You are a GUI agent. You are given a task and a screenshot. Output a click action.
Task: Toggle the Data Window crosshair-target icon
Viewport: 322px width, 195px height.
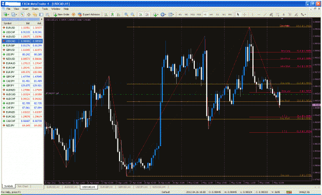point(28,14)
